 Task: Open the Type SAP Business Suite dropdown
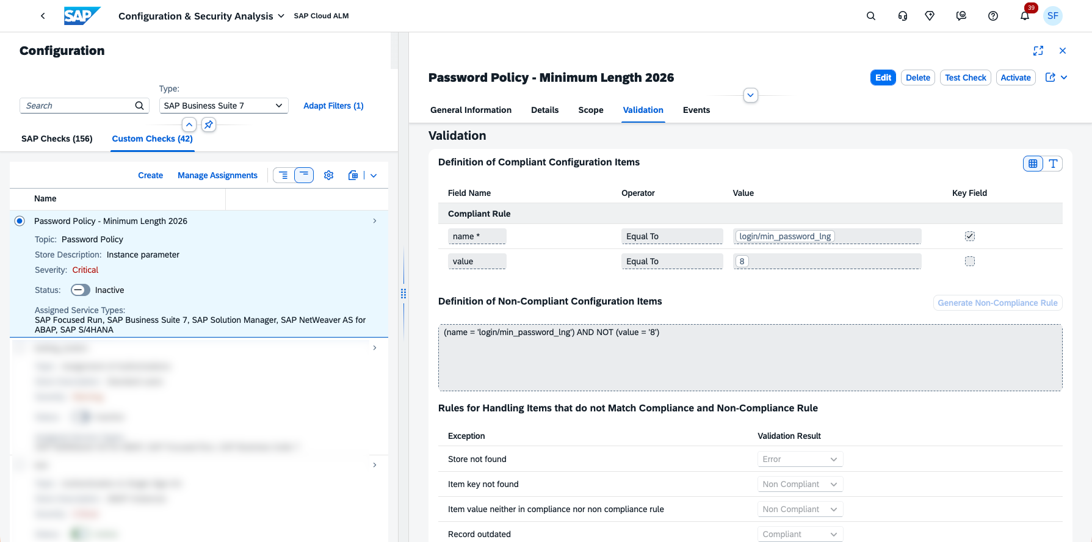tap(223, 106)
